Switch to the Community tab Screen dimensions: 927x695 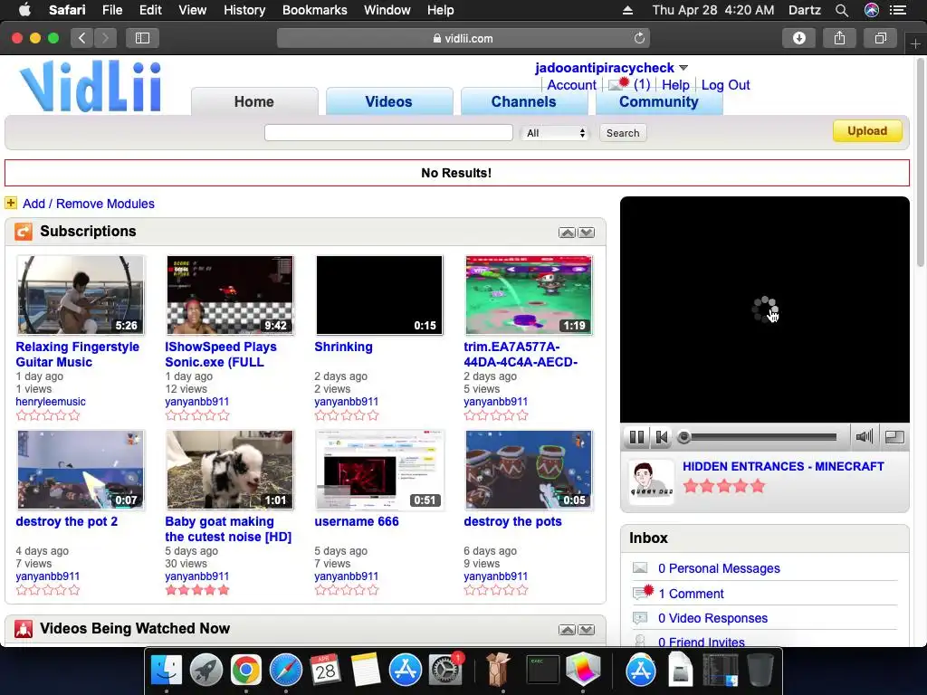pyautogui.click(x=659, y=101)
